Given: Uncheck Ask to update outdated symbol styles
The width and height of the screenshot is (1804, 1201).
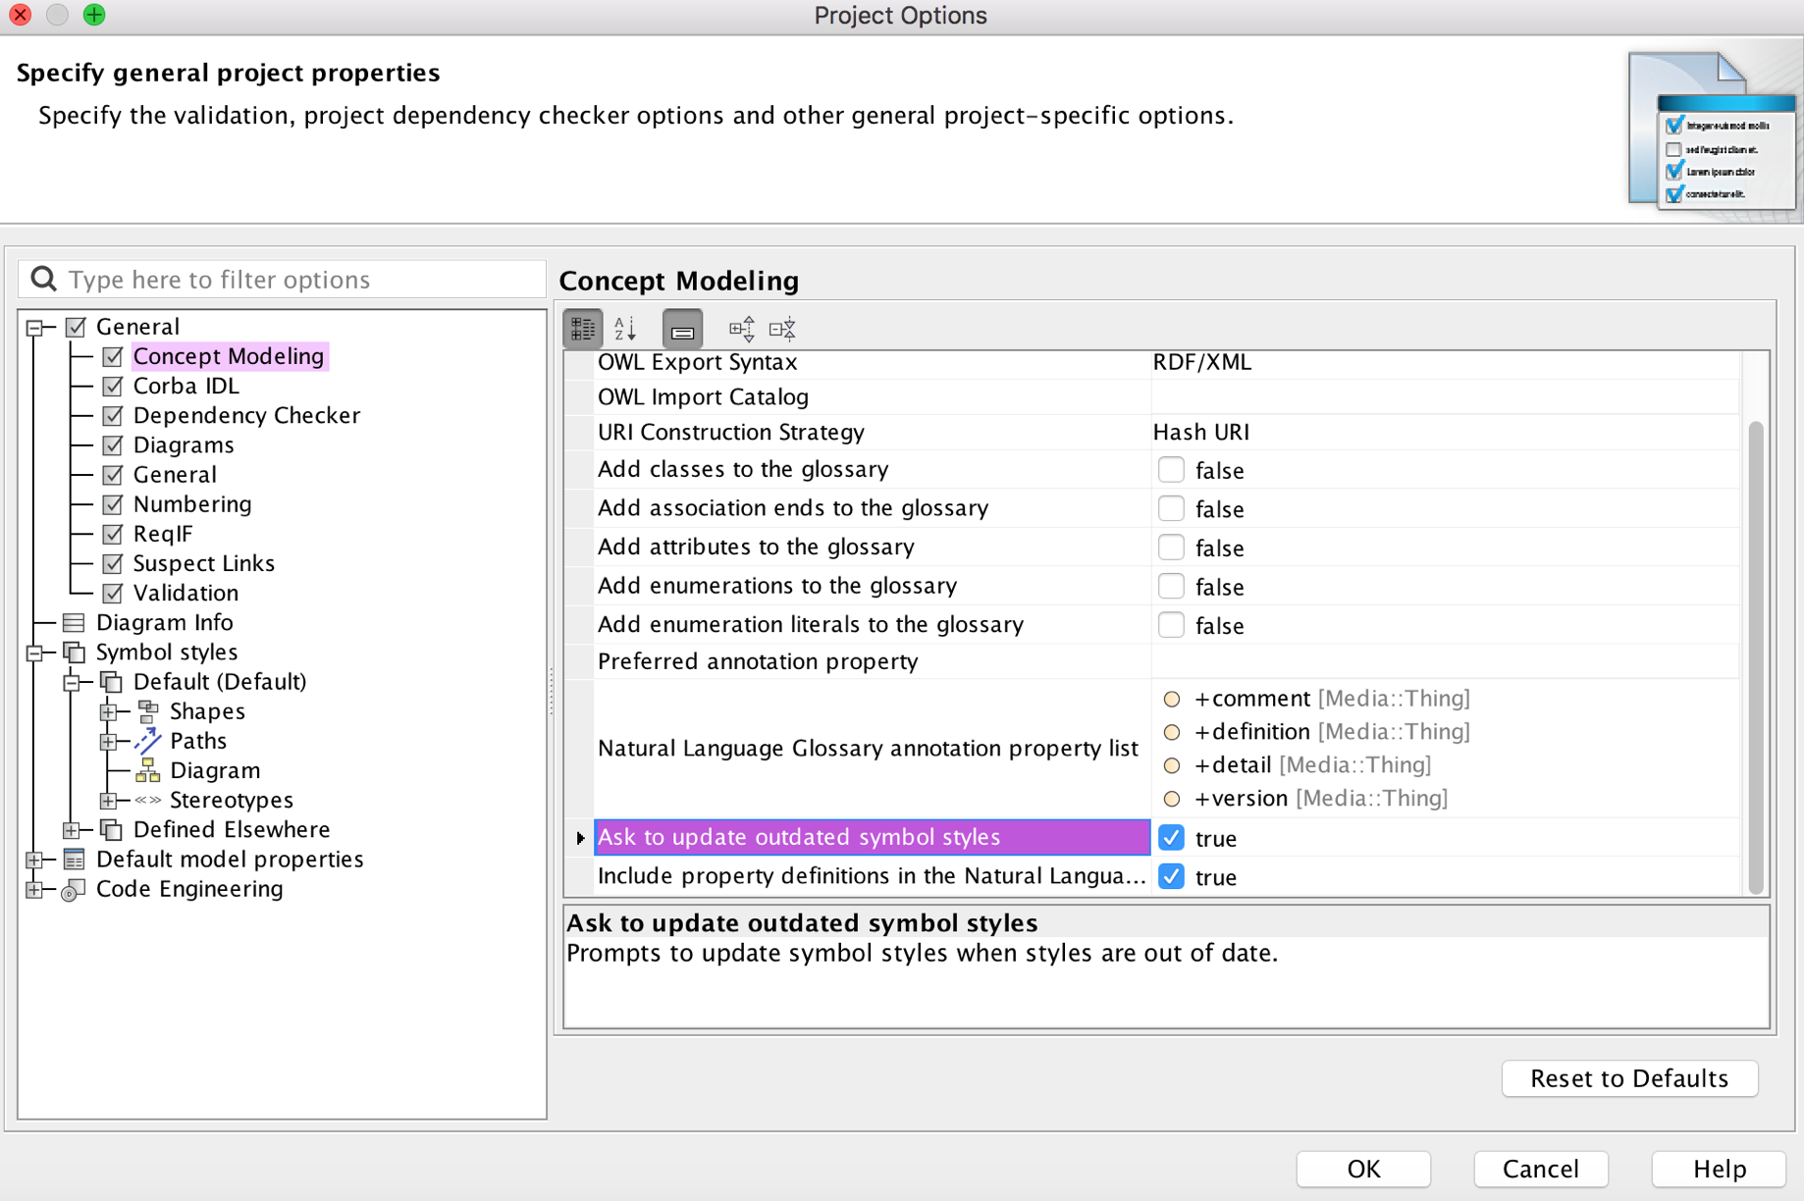Looking at the screenshot, I should 1171,838.
